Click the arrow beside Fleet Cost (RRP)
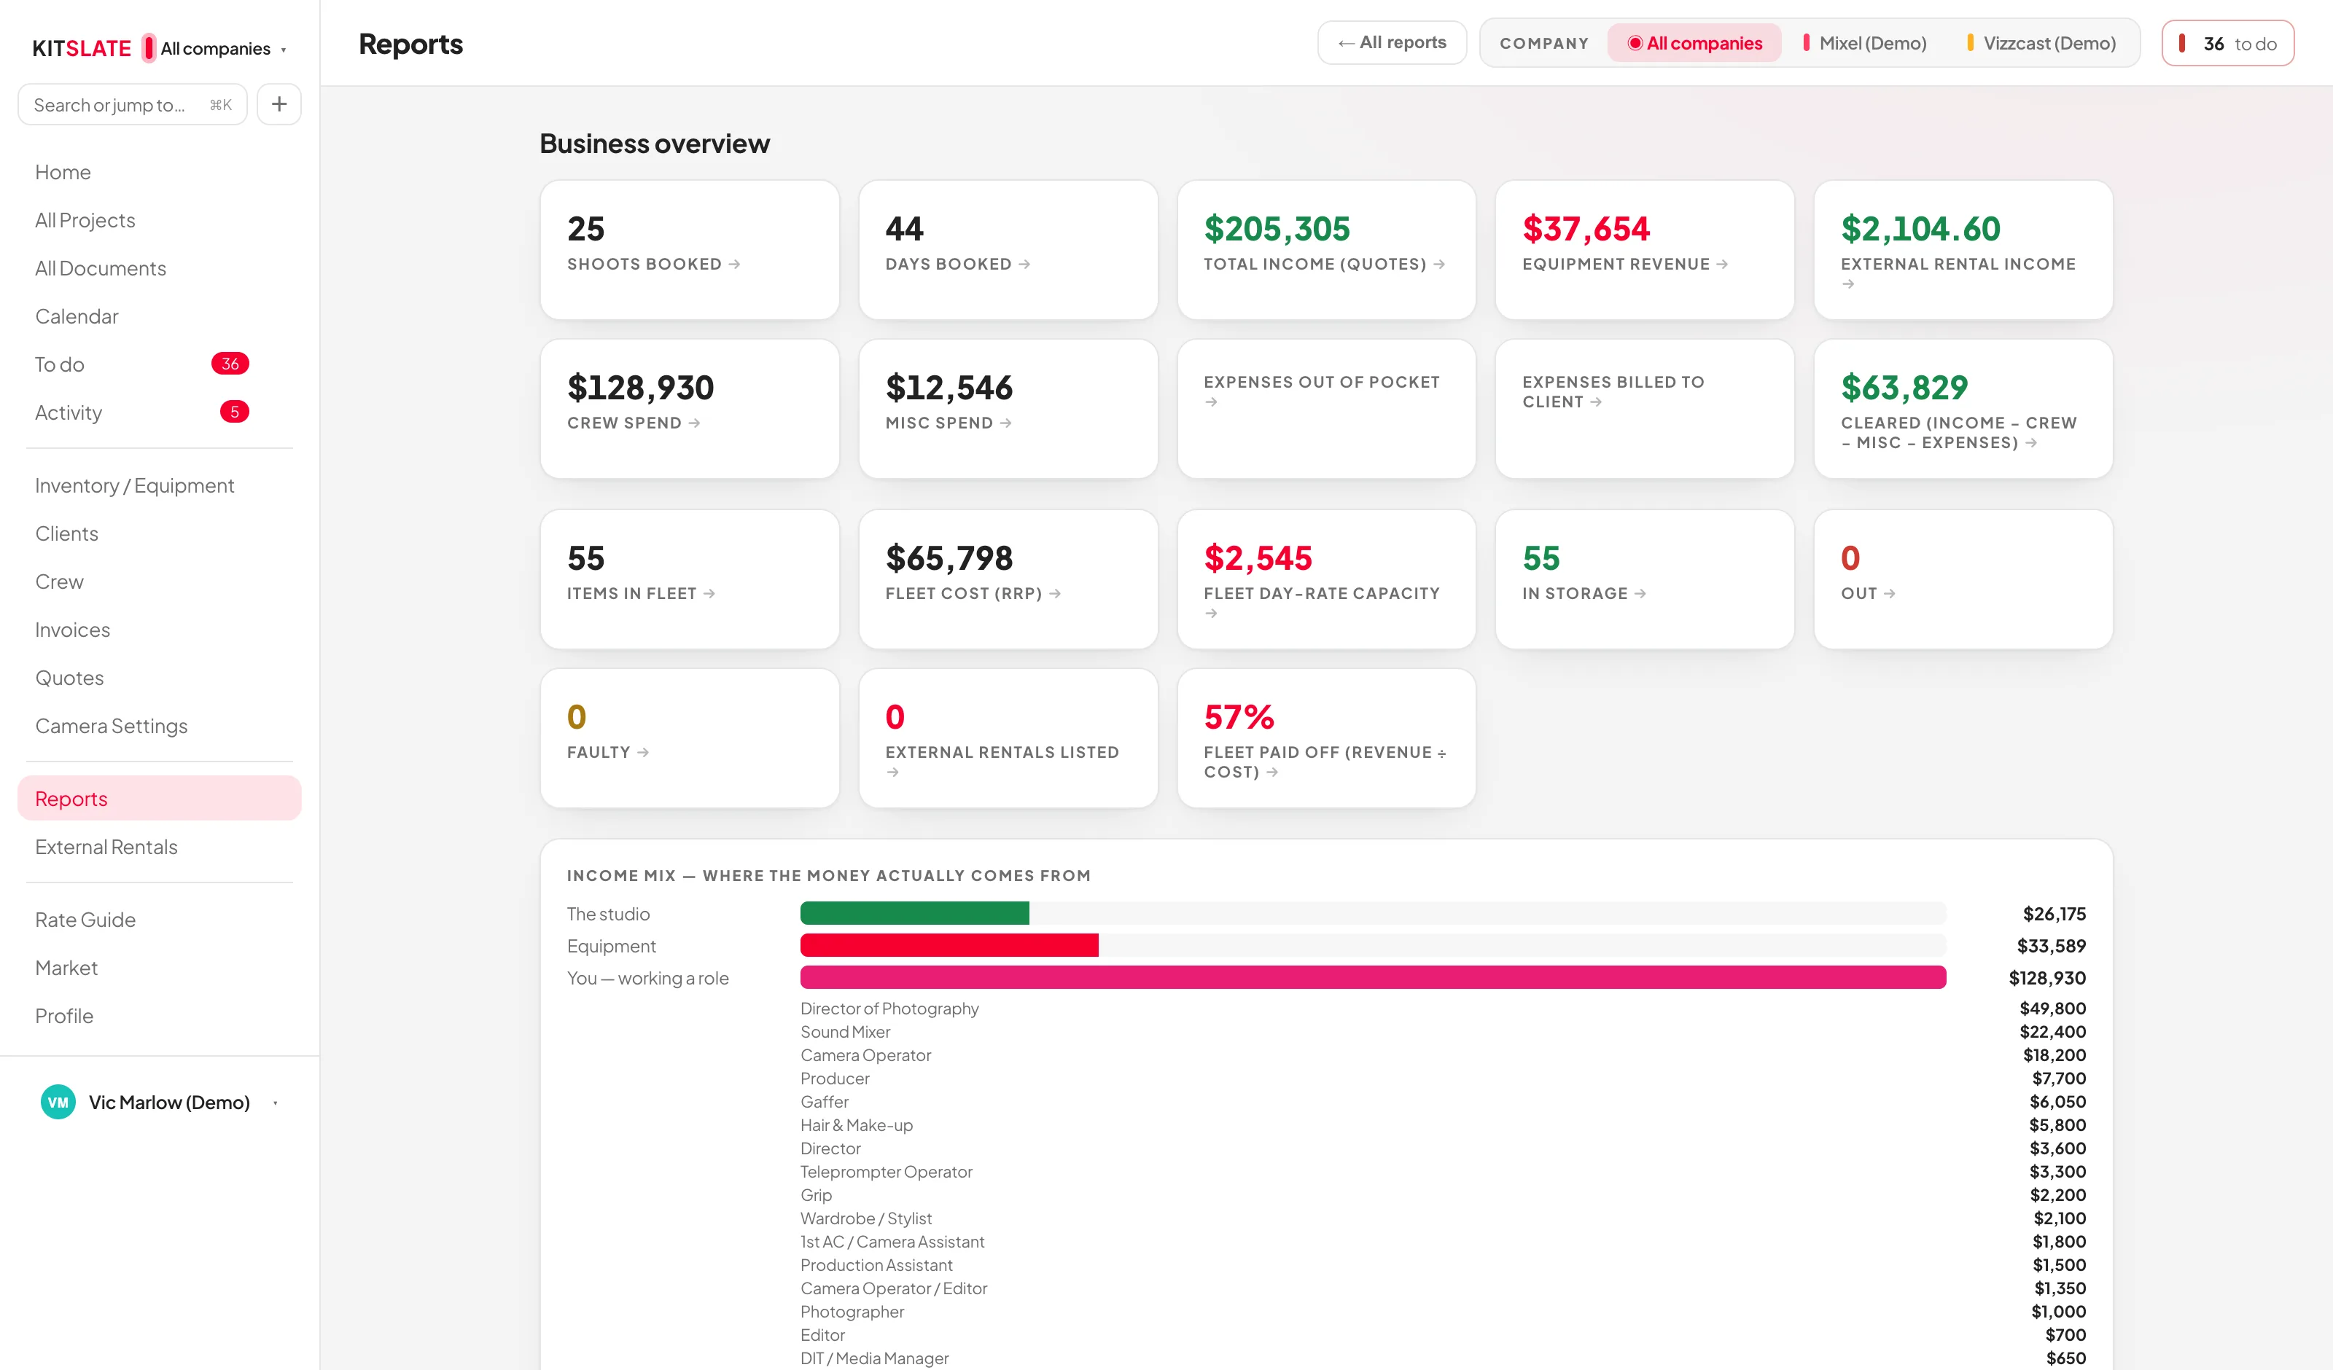This screenshot has width=2333, height=1370. (x=1054, y=593)
